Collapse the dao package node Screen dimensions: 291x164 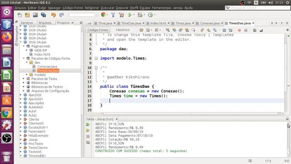(27, 62)
